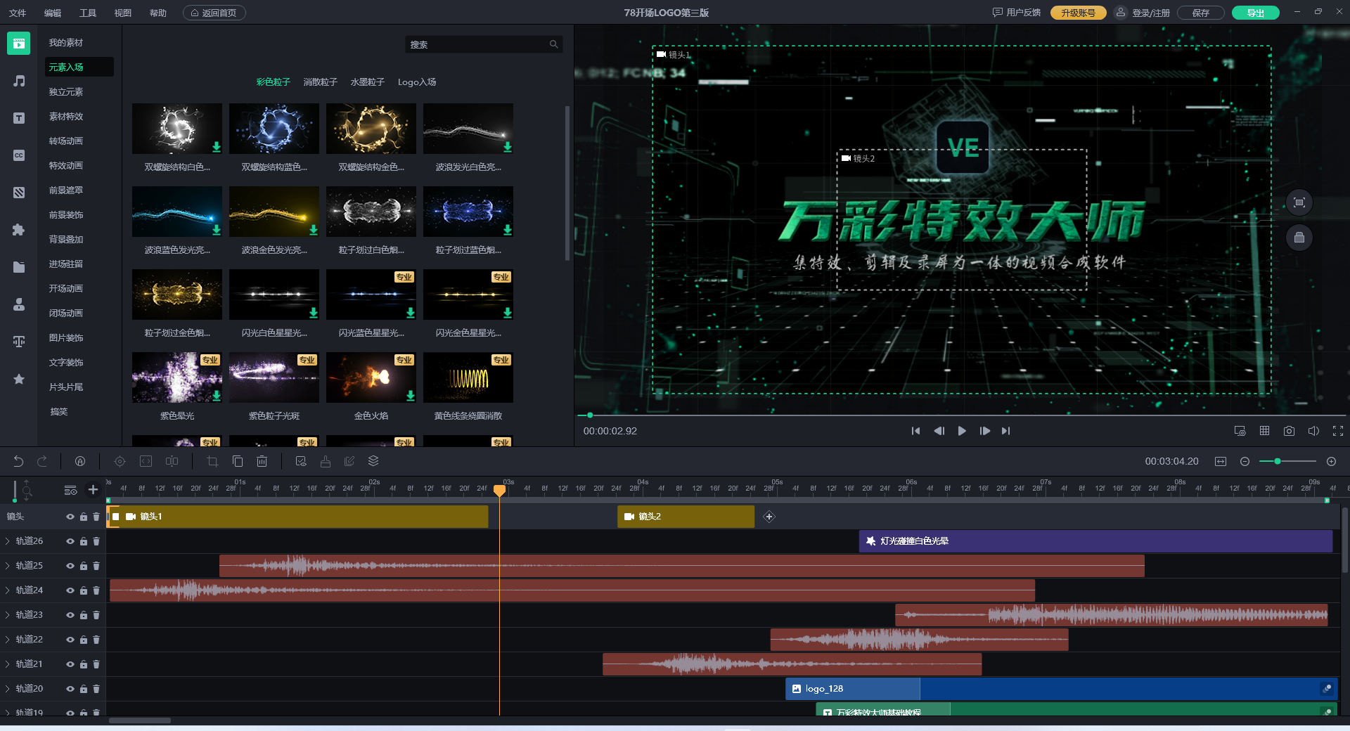This screenshot has width=1350, height=731.
Task: Play the preview video
Action: (x=962, y=431)
